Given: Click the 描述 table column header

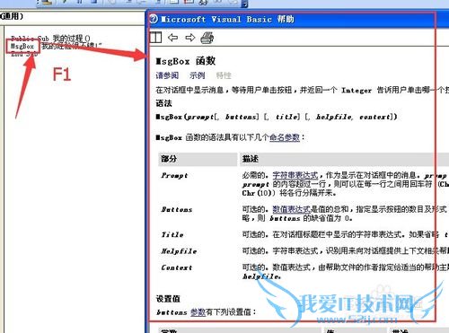Looking at the screenshot, I should (x=344, y=159).
